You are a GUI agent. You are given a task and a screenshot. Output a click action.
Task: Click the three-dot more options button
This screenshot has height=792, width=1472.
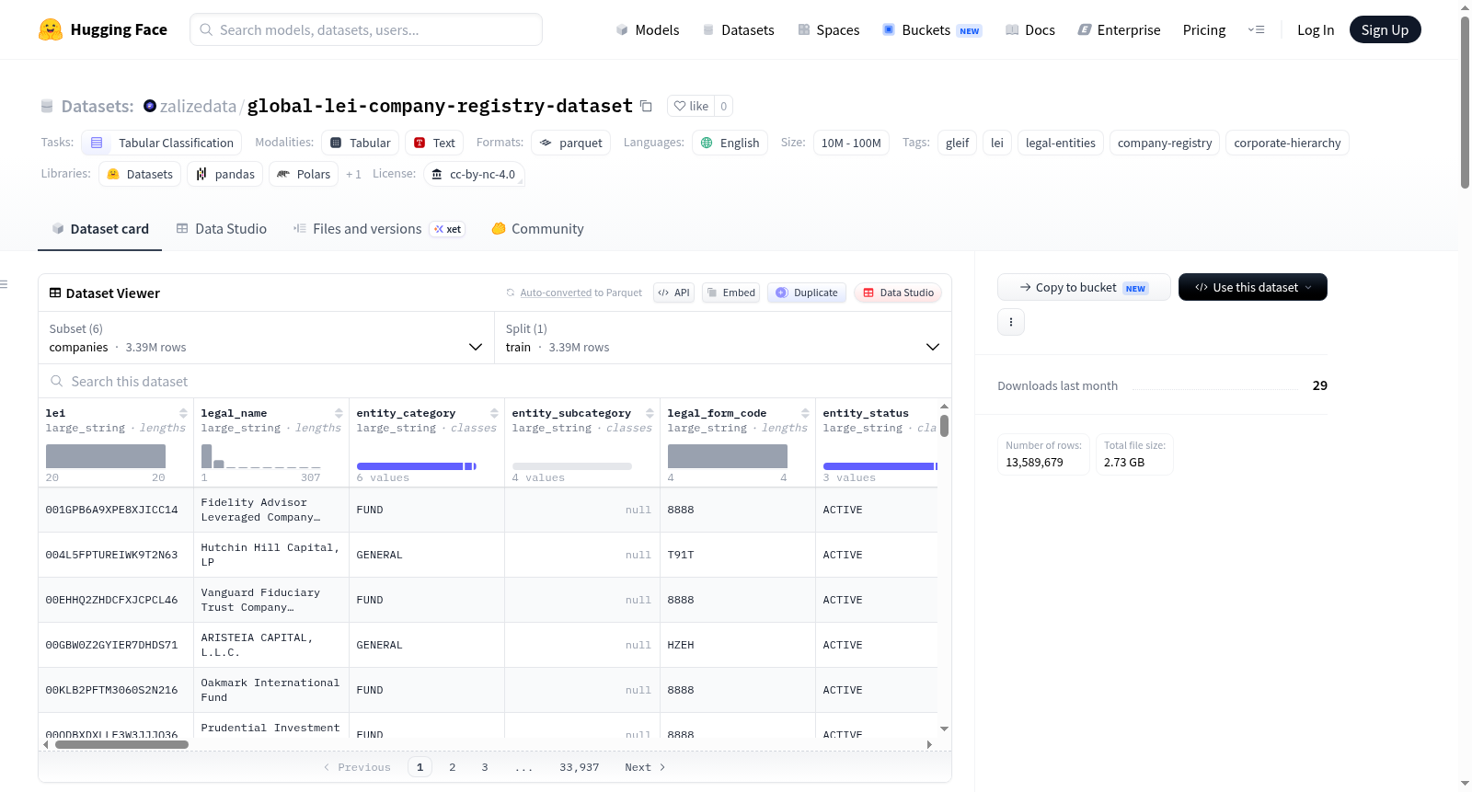click(x=1011, y=322)
